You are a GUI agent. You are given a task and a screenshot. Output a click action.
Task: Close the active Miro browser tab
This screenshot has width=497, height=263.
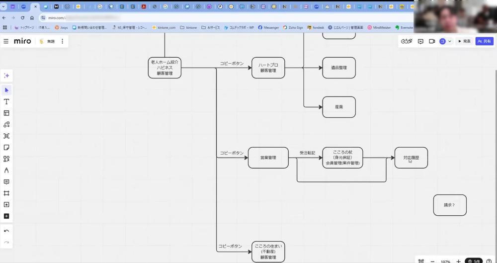click(x=35, y=6)
